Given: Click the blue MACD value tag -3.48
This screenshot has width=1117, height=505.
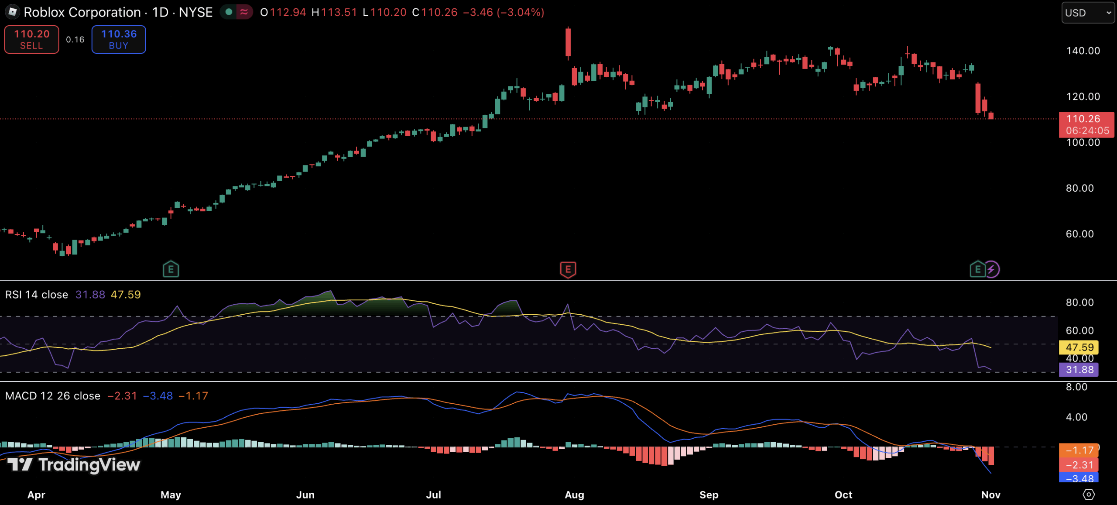Looking at the screenshot, I should point(1079,478).
